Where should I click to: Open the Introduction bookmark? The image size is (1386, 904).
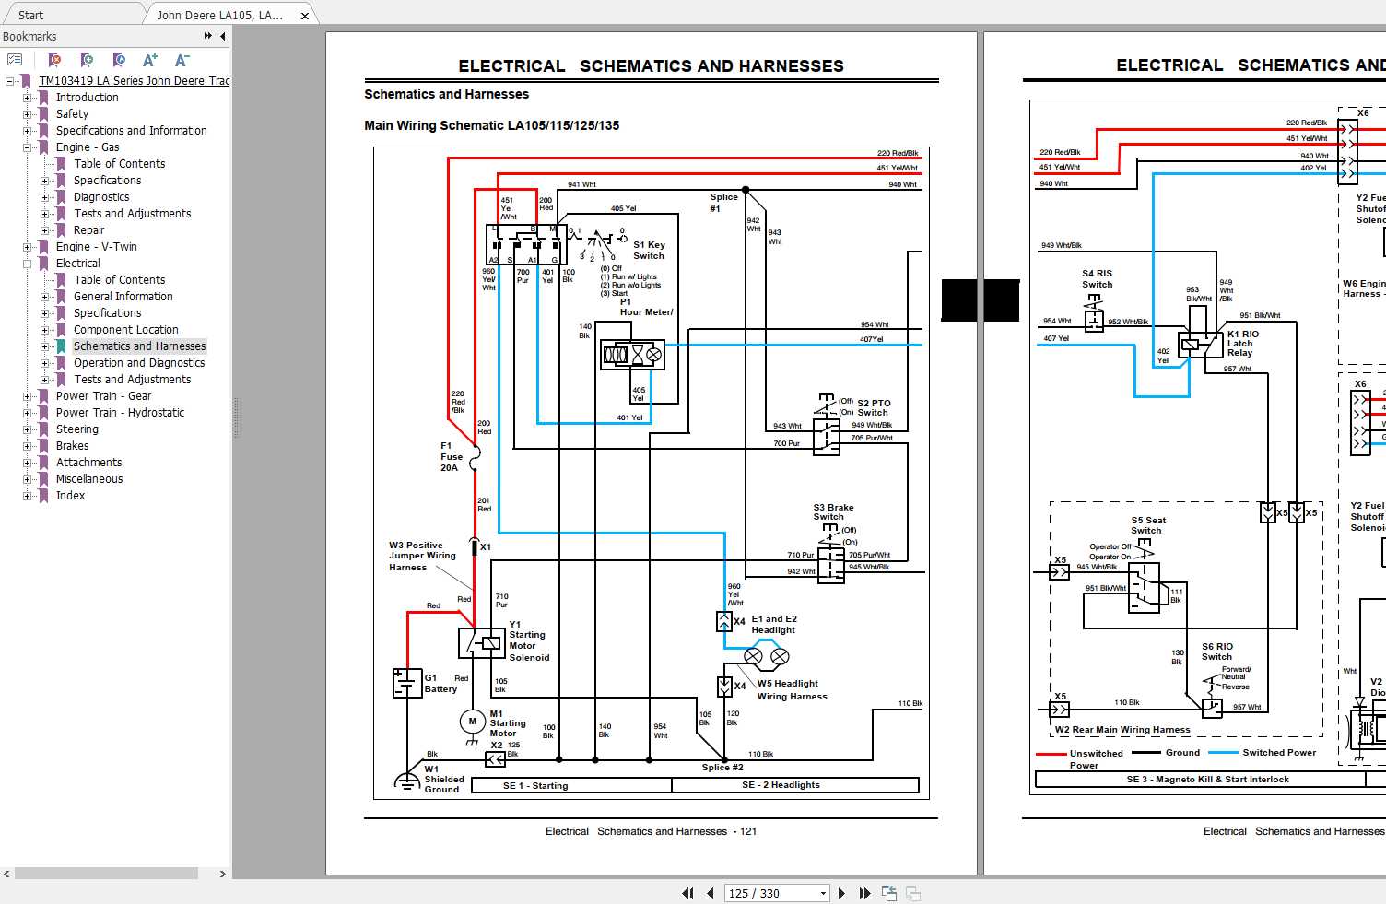coord(87,98)
